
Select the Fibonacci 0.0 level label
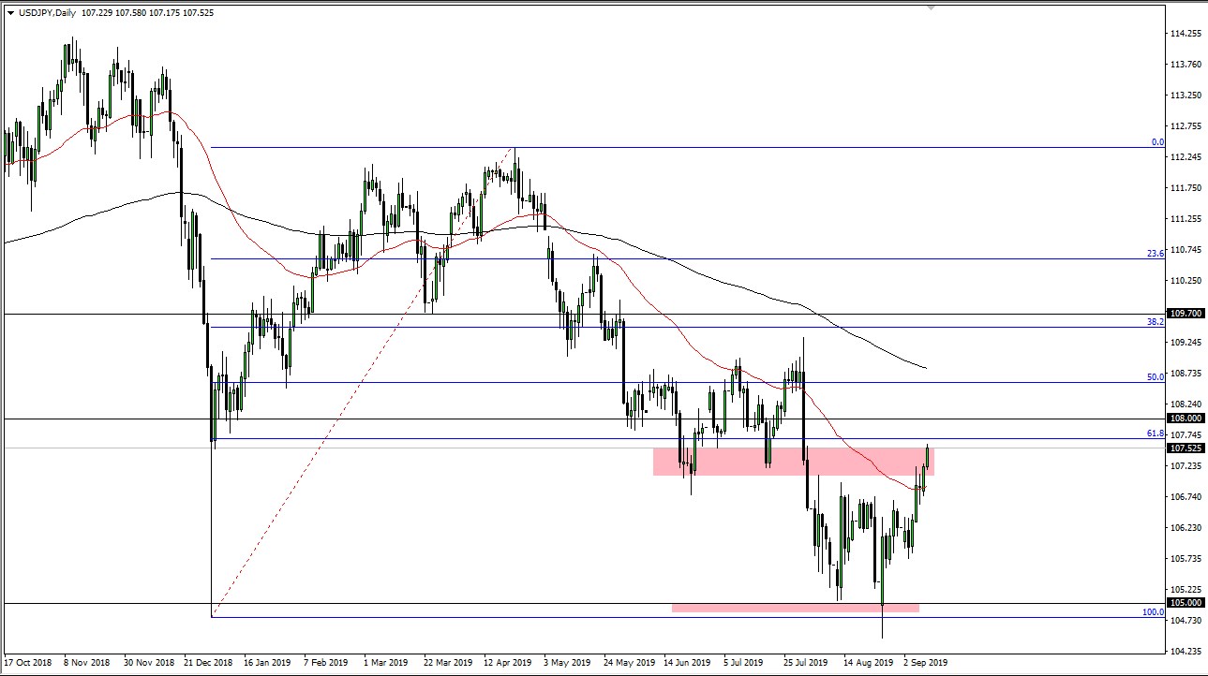(x=1156, y=142)
